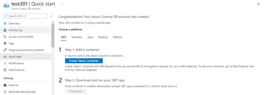
Task: Click the 'test301 | Quick start' title
Action: coord(33,4)
